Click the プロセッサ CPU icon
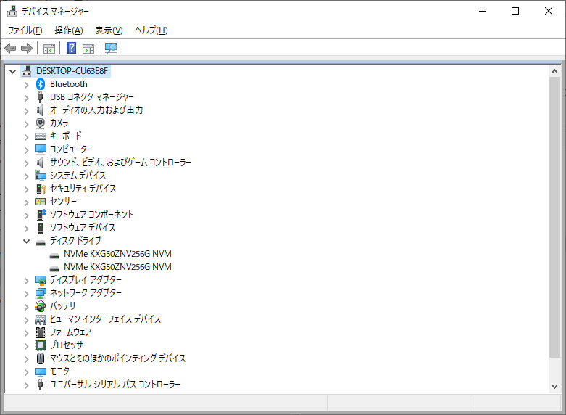Viewport: 566px width, 415px height. 41,345
